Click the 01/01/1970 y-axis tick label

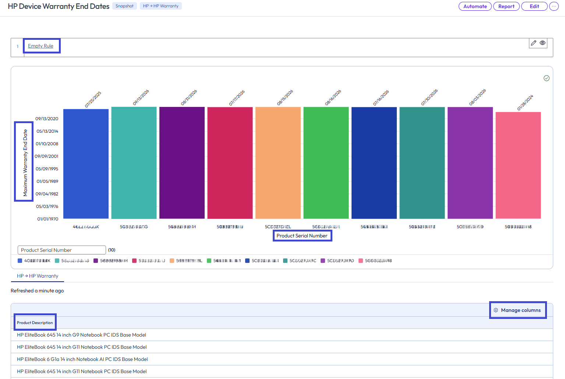pos(47,219)
